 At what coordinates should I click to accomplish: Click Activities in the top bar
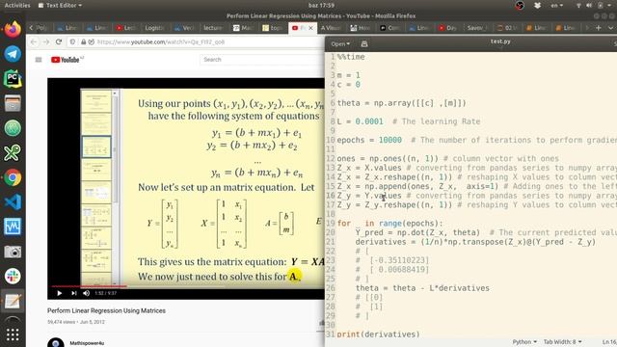point(17,5)
